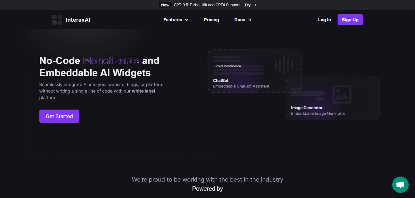Screen dimensions: 415x198
Task: Click the bold 'white label' text
Action: [x=143, y=91]
